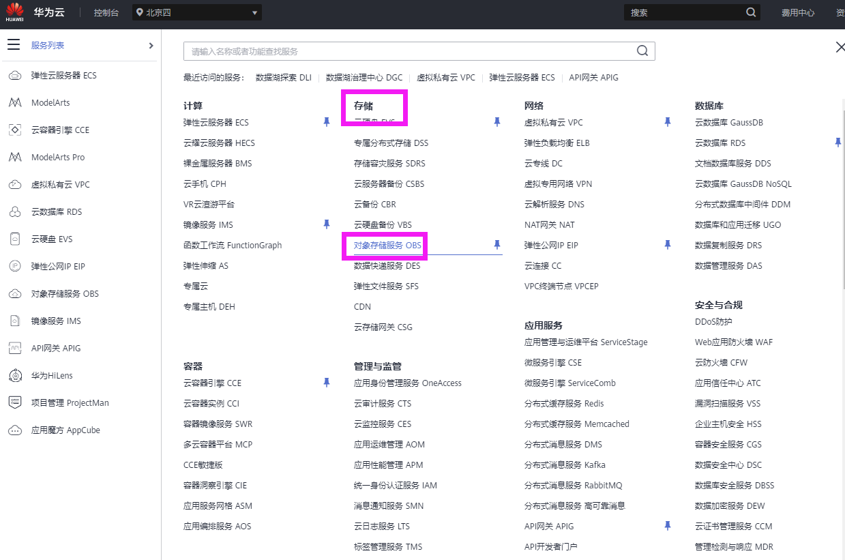845x560 pixels.
Task: Open 弹性文件服务 SFS link
Action: [x=386, y=286]
